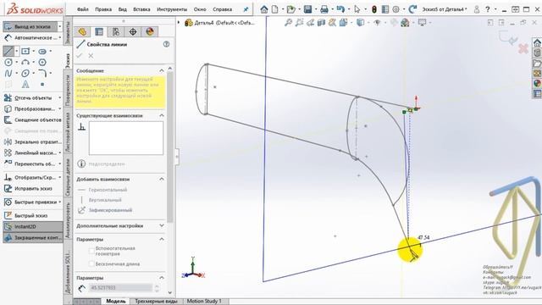This screenshot has height=305, width=542.
Task: Open the PropertyManager tab
Action: pyautogui.click(x=99, y=32)
